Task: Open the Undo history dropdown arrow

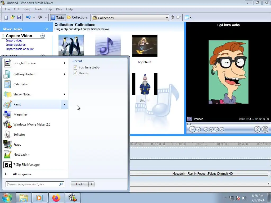Action: coord(34,17)
